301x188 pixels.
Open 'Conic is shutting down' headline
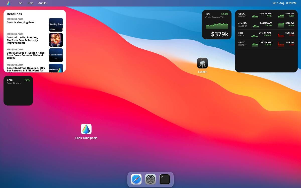point(21,22)
